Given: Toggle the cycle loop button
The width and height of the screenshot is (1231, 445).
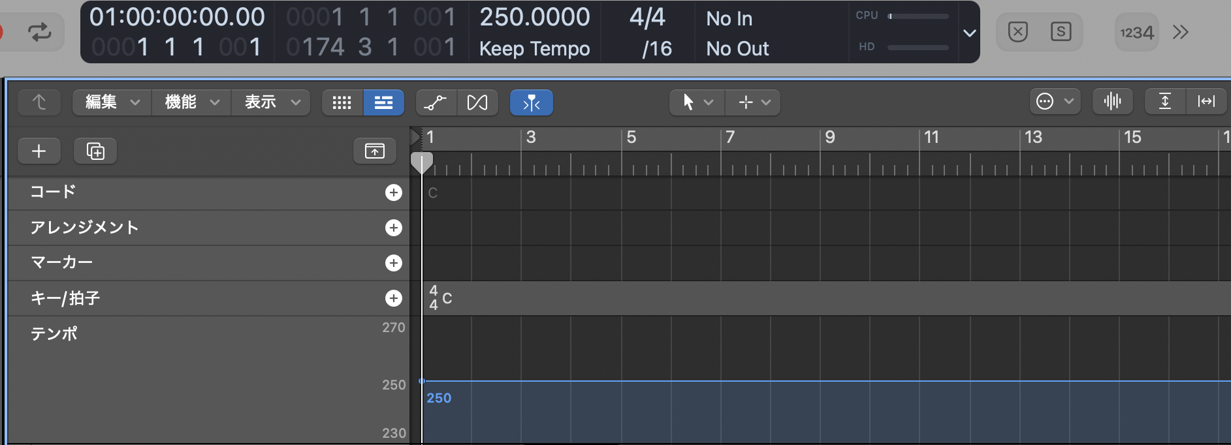Looking at the screenshot, I should pyautogui.click(x=39, y=32).
